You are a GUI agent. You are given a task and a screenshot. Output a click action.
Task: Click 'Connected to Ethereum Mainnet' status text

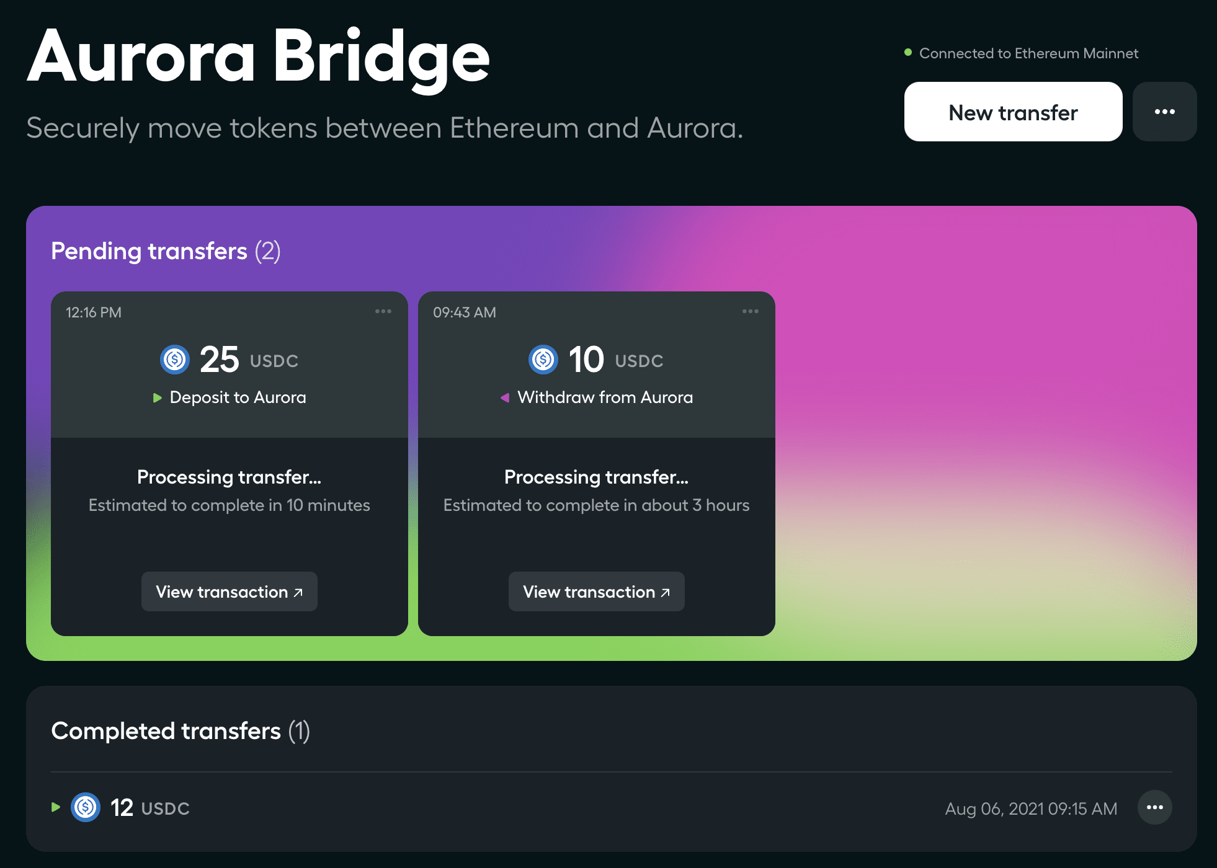pos(1028,53)
